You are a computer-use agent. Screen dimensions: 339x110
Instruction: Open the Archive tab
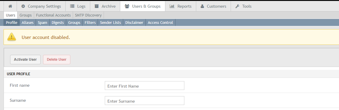click(105, 6)
